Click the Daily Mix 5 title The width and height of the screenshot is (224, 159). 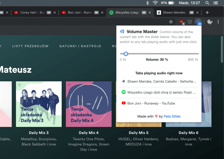pyautogui.click(x=139, y=133)
